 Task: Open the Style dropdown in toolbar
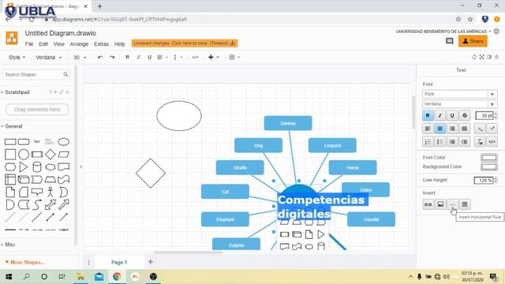tap(17, 58)
